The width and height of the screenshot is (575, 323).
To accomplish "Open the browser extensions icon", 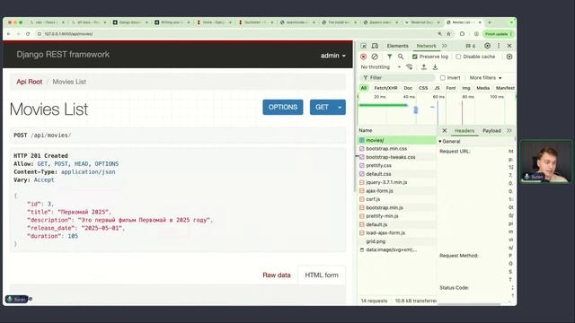I will 462,34.
